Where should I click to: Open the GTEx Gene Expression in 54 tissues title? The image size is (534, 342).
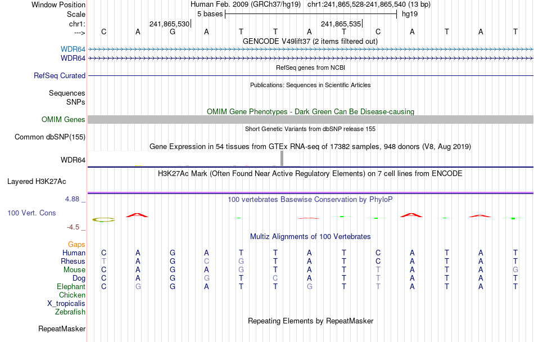310,146
